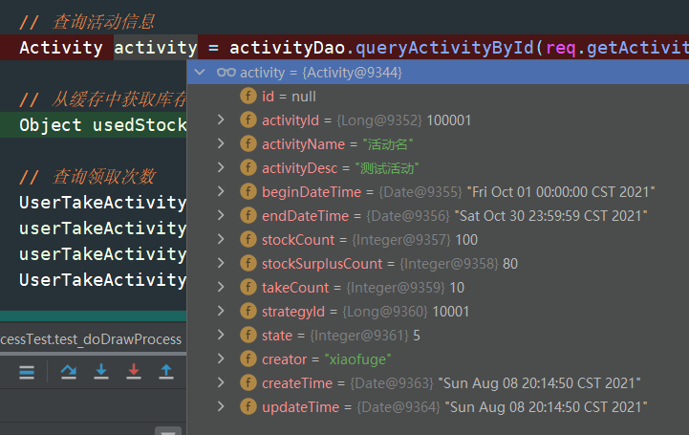
Task: Click the Step Into debugger icon
Action: 101,371
